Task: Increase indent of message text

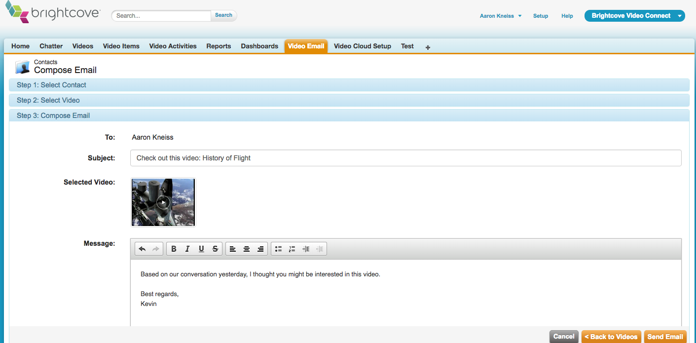Action: point(306,249)
